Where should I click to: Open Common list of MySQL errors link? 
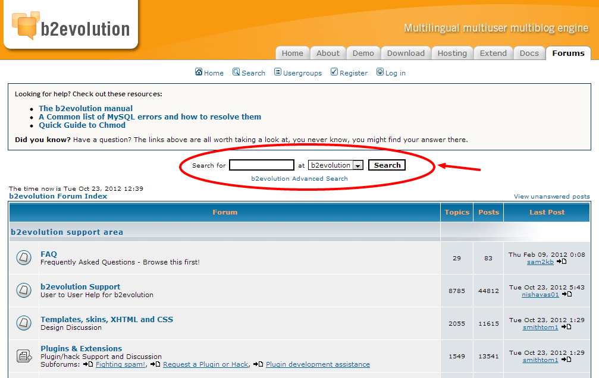150,117
